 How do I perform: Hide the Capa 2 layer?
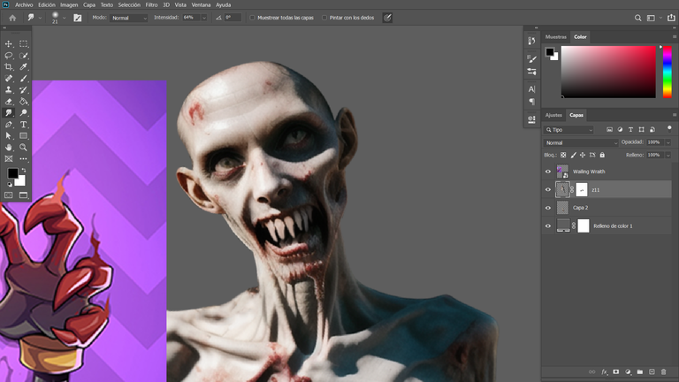[548, 208]
